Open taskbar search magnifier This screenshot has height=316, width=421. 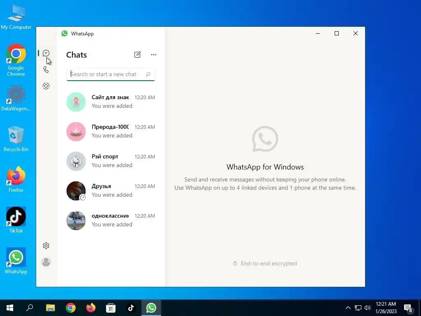point(30,308)
